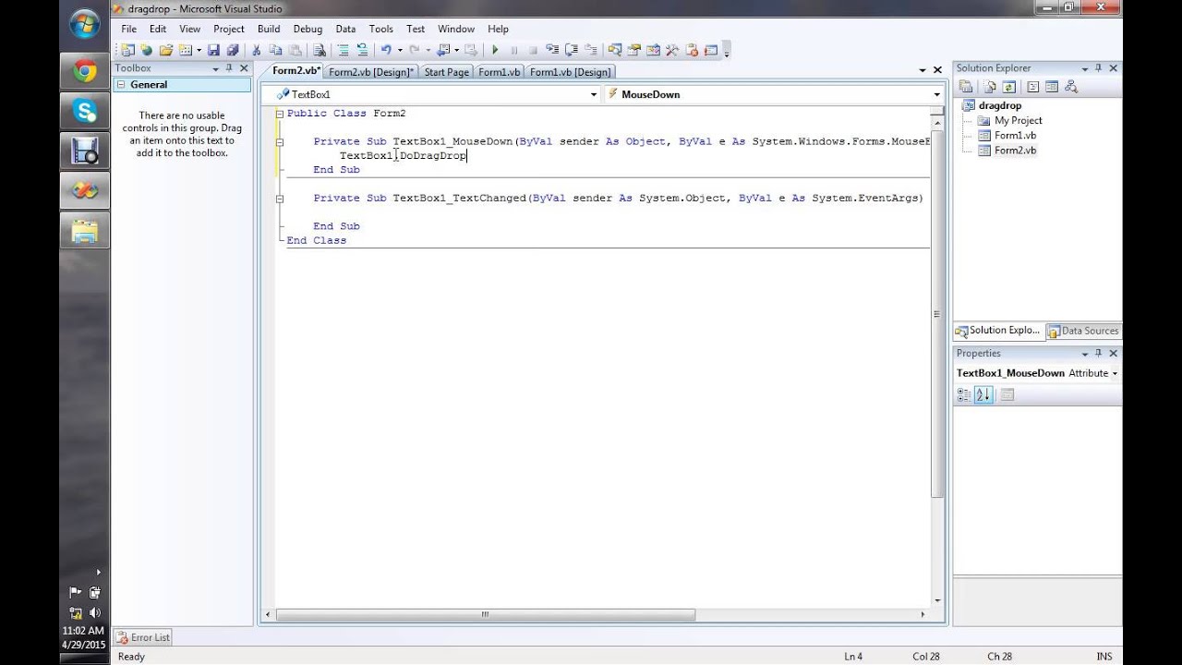Select My Project in Solution Explorer

coord(1018,120)
